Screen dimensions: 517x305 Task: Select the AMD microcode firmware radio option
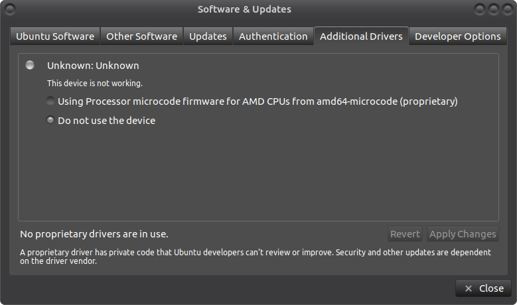click(x=50, y=101)
